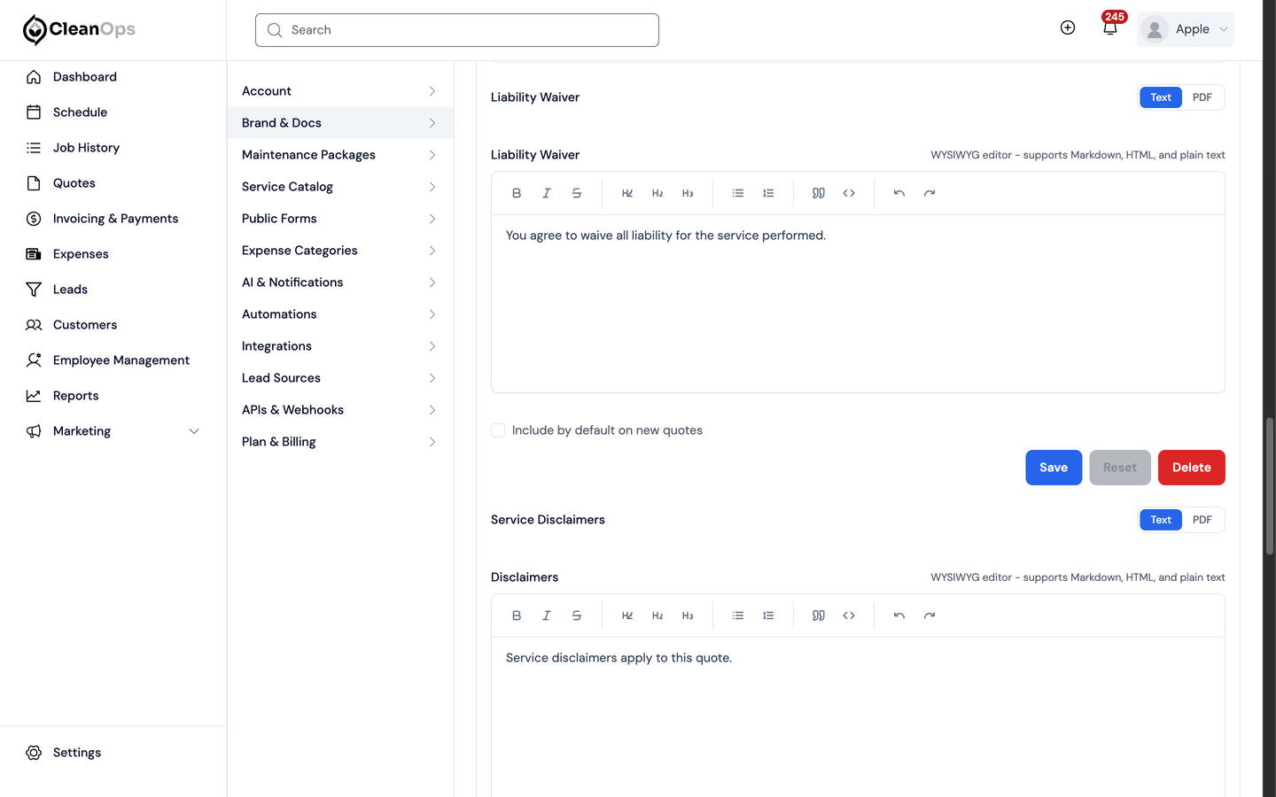Click the Schedule calendar icon
Image resolution: width=1276 pixels, height=797 pixels.
pos(34,112)
